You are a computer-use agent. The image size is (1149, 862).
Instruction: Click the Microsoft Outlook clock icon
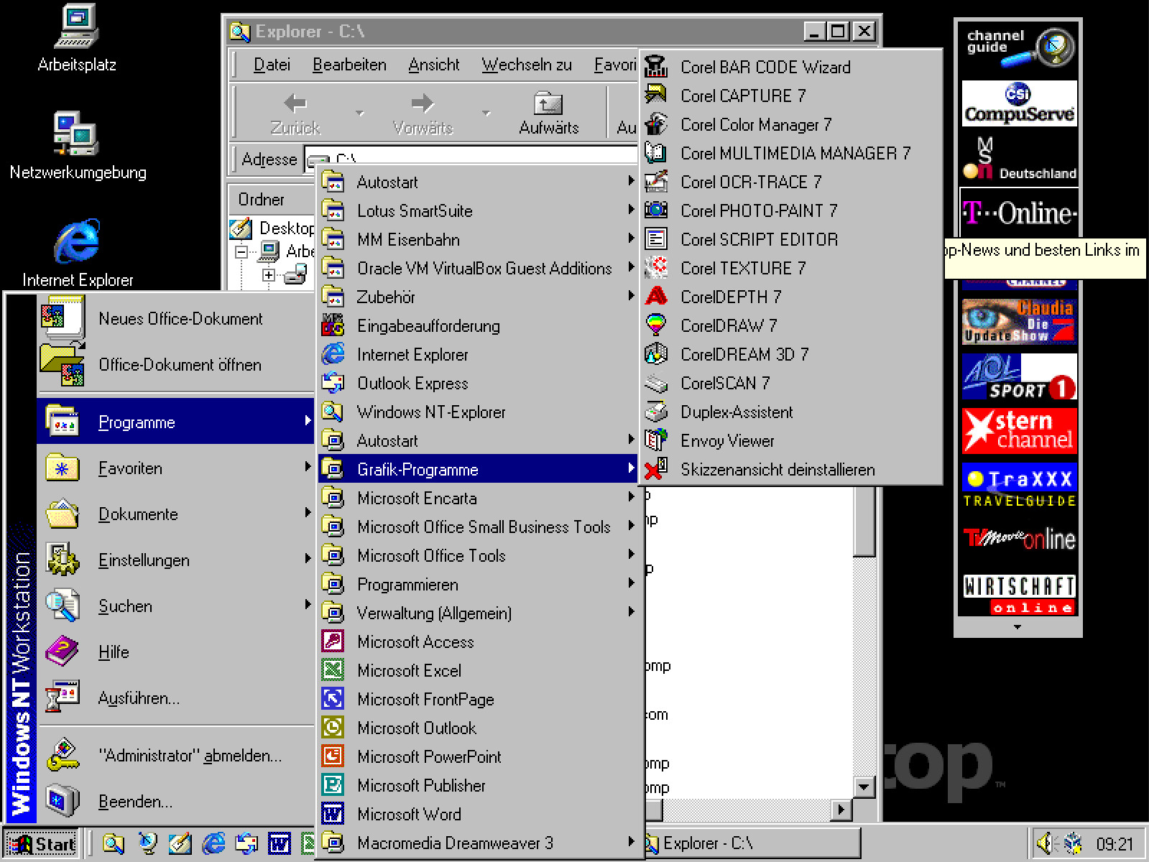pyautogui.click(x=333, y=728)
